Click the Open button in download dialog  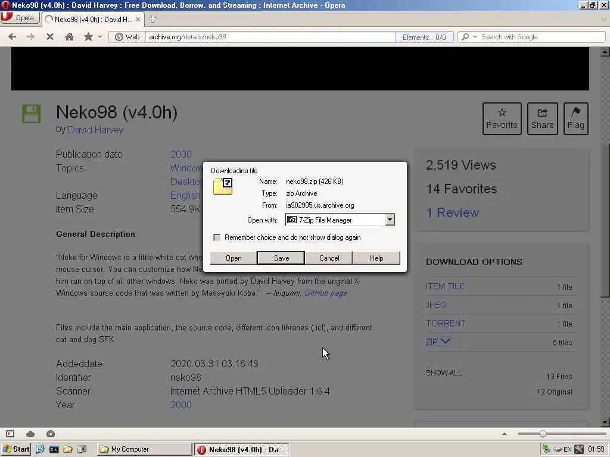[234, 258]
